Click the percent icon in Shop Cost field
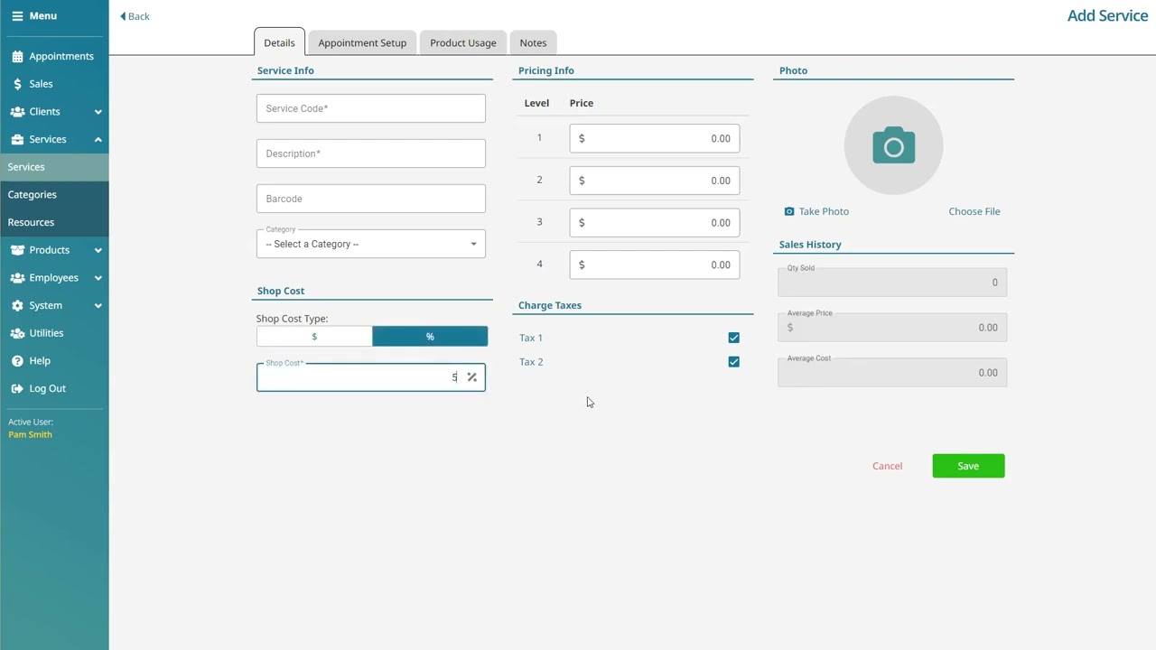The width and height of the screenshot is (1156, 650). point(471,377)
